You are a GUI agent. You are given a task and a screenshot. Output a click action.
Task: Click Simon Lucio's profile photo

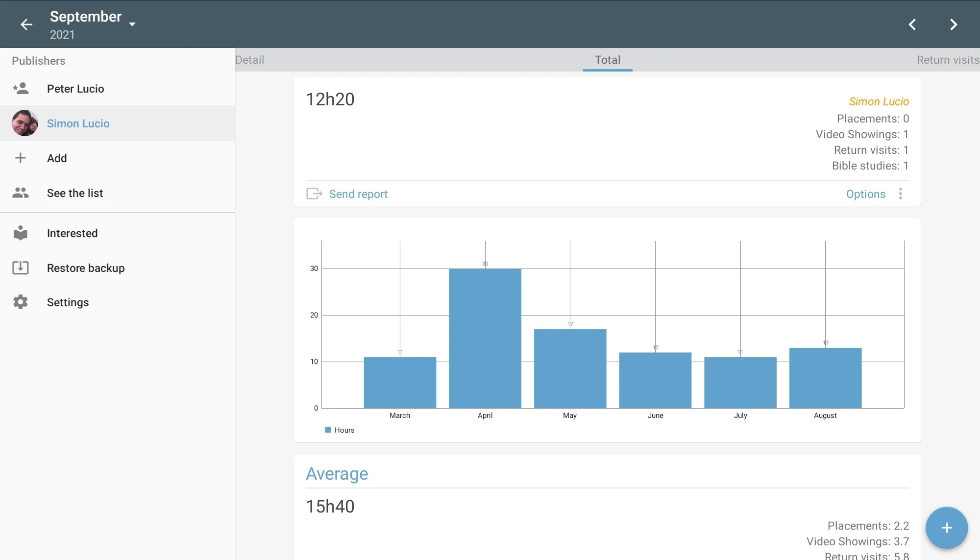[x=25, y=123]
